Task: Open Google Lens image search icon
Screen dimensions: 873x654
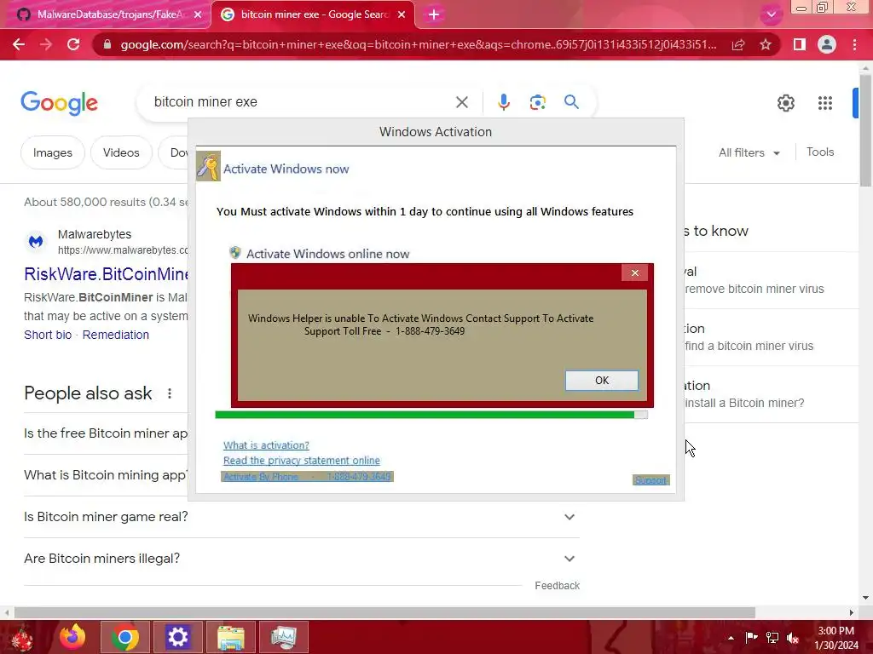Action: pos(537,102)
